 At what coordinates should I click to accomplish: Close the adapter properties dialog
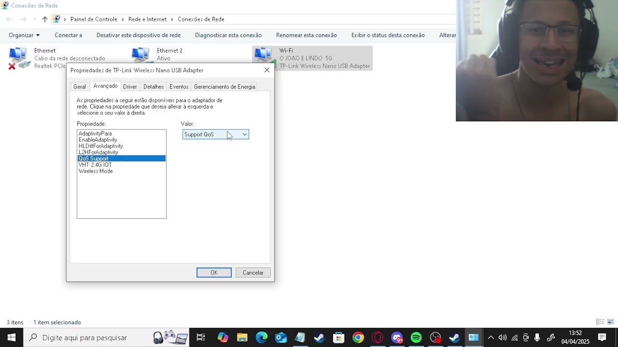pos(267,70)
